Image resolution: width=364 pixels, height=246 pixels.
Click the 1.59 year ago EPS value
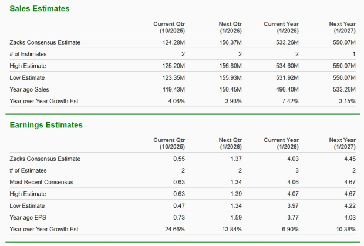click(235, 217)
